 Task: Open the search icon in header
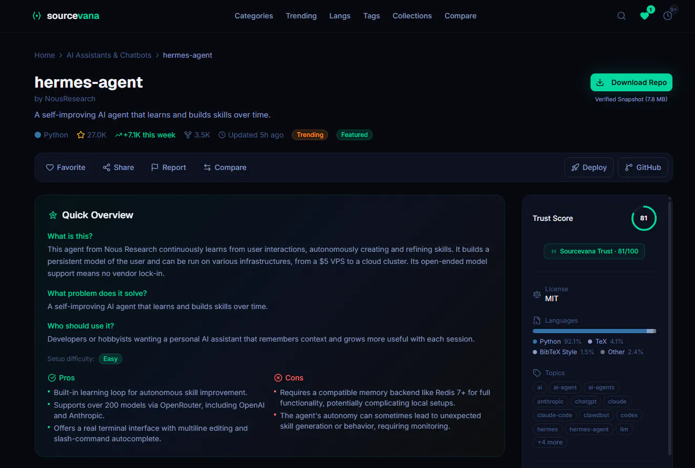622,16
